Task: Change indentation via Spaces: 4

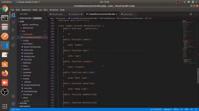Action: [x=168, y=109]
